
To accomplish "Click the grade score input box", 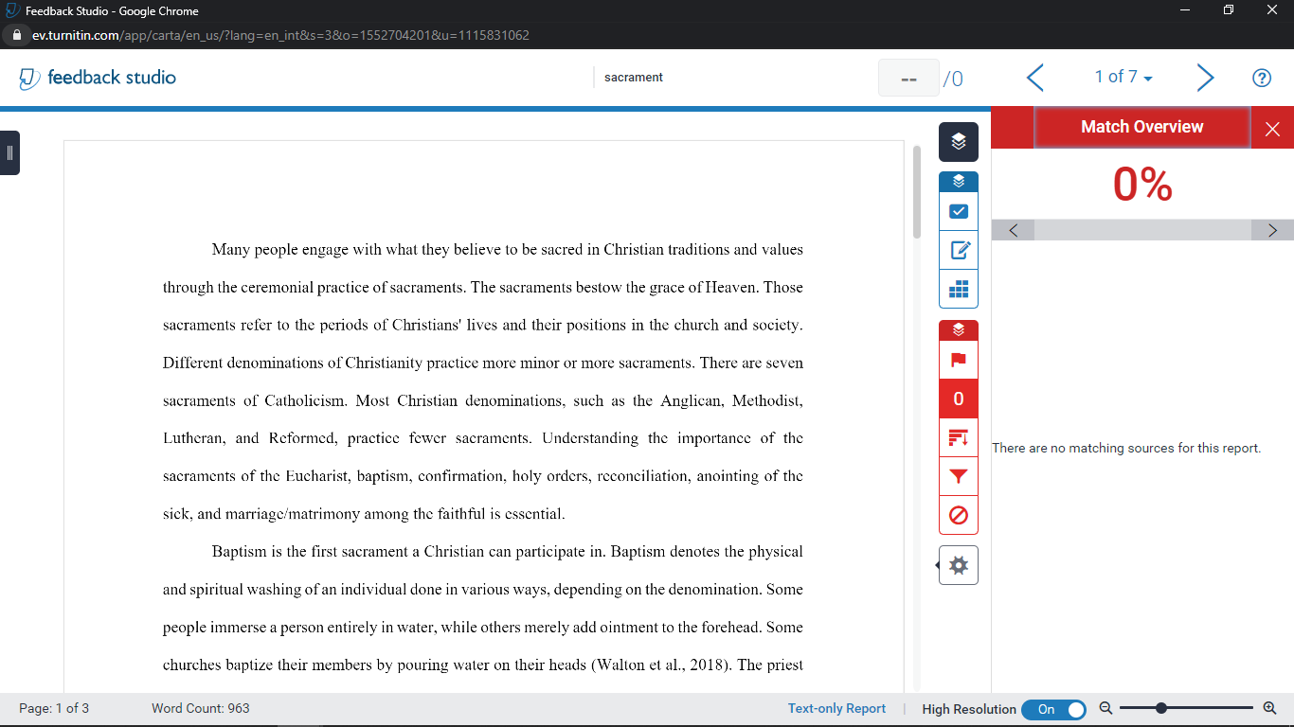I will point(908,79).
